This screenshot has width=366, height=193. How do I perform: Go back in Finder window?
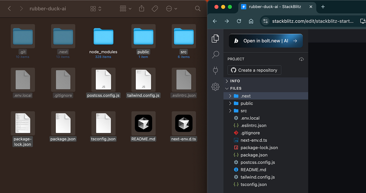pyautogui.click(x=9, y=9)
